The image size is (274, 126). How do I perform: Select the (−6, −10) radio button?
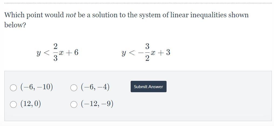point(13,88)
